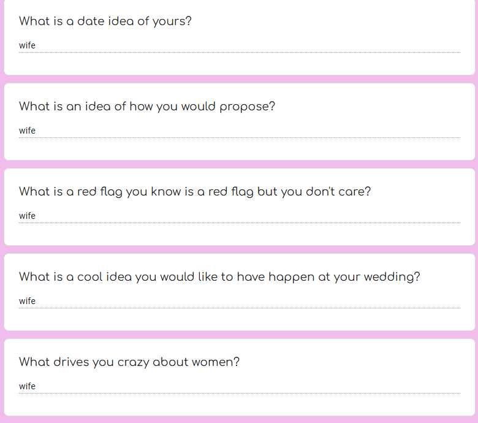This screenshot has height=423, width=478.
Task: Click the dotted underline of the date idea field
Action: click(239, 53)
